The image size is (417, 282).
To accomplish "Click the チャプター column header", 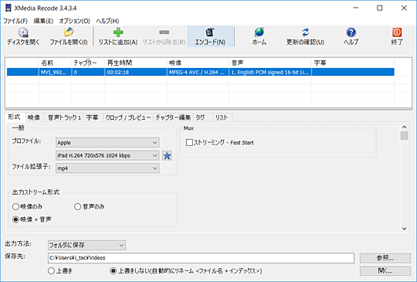I will point(88,63).
